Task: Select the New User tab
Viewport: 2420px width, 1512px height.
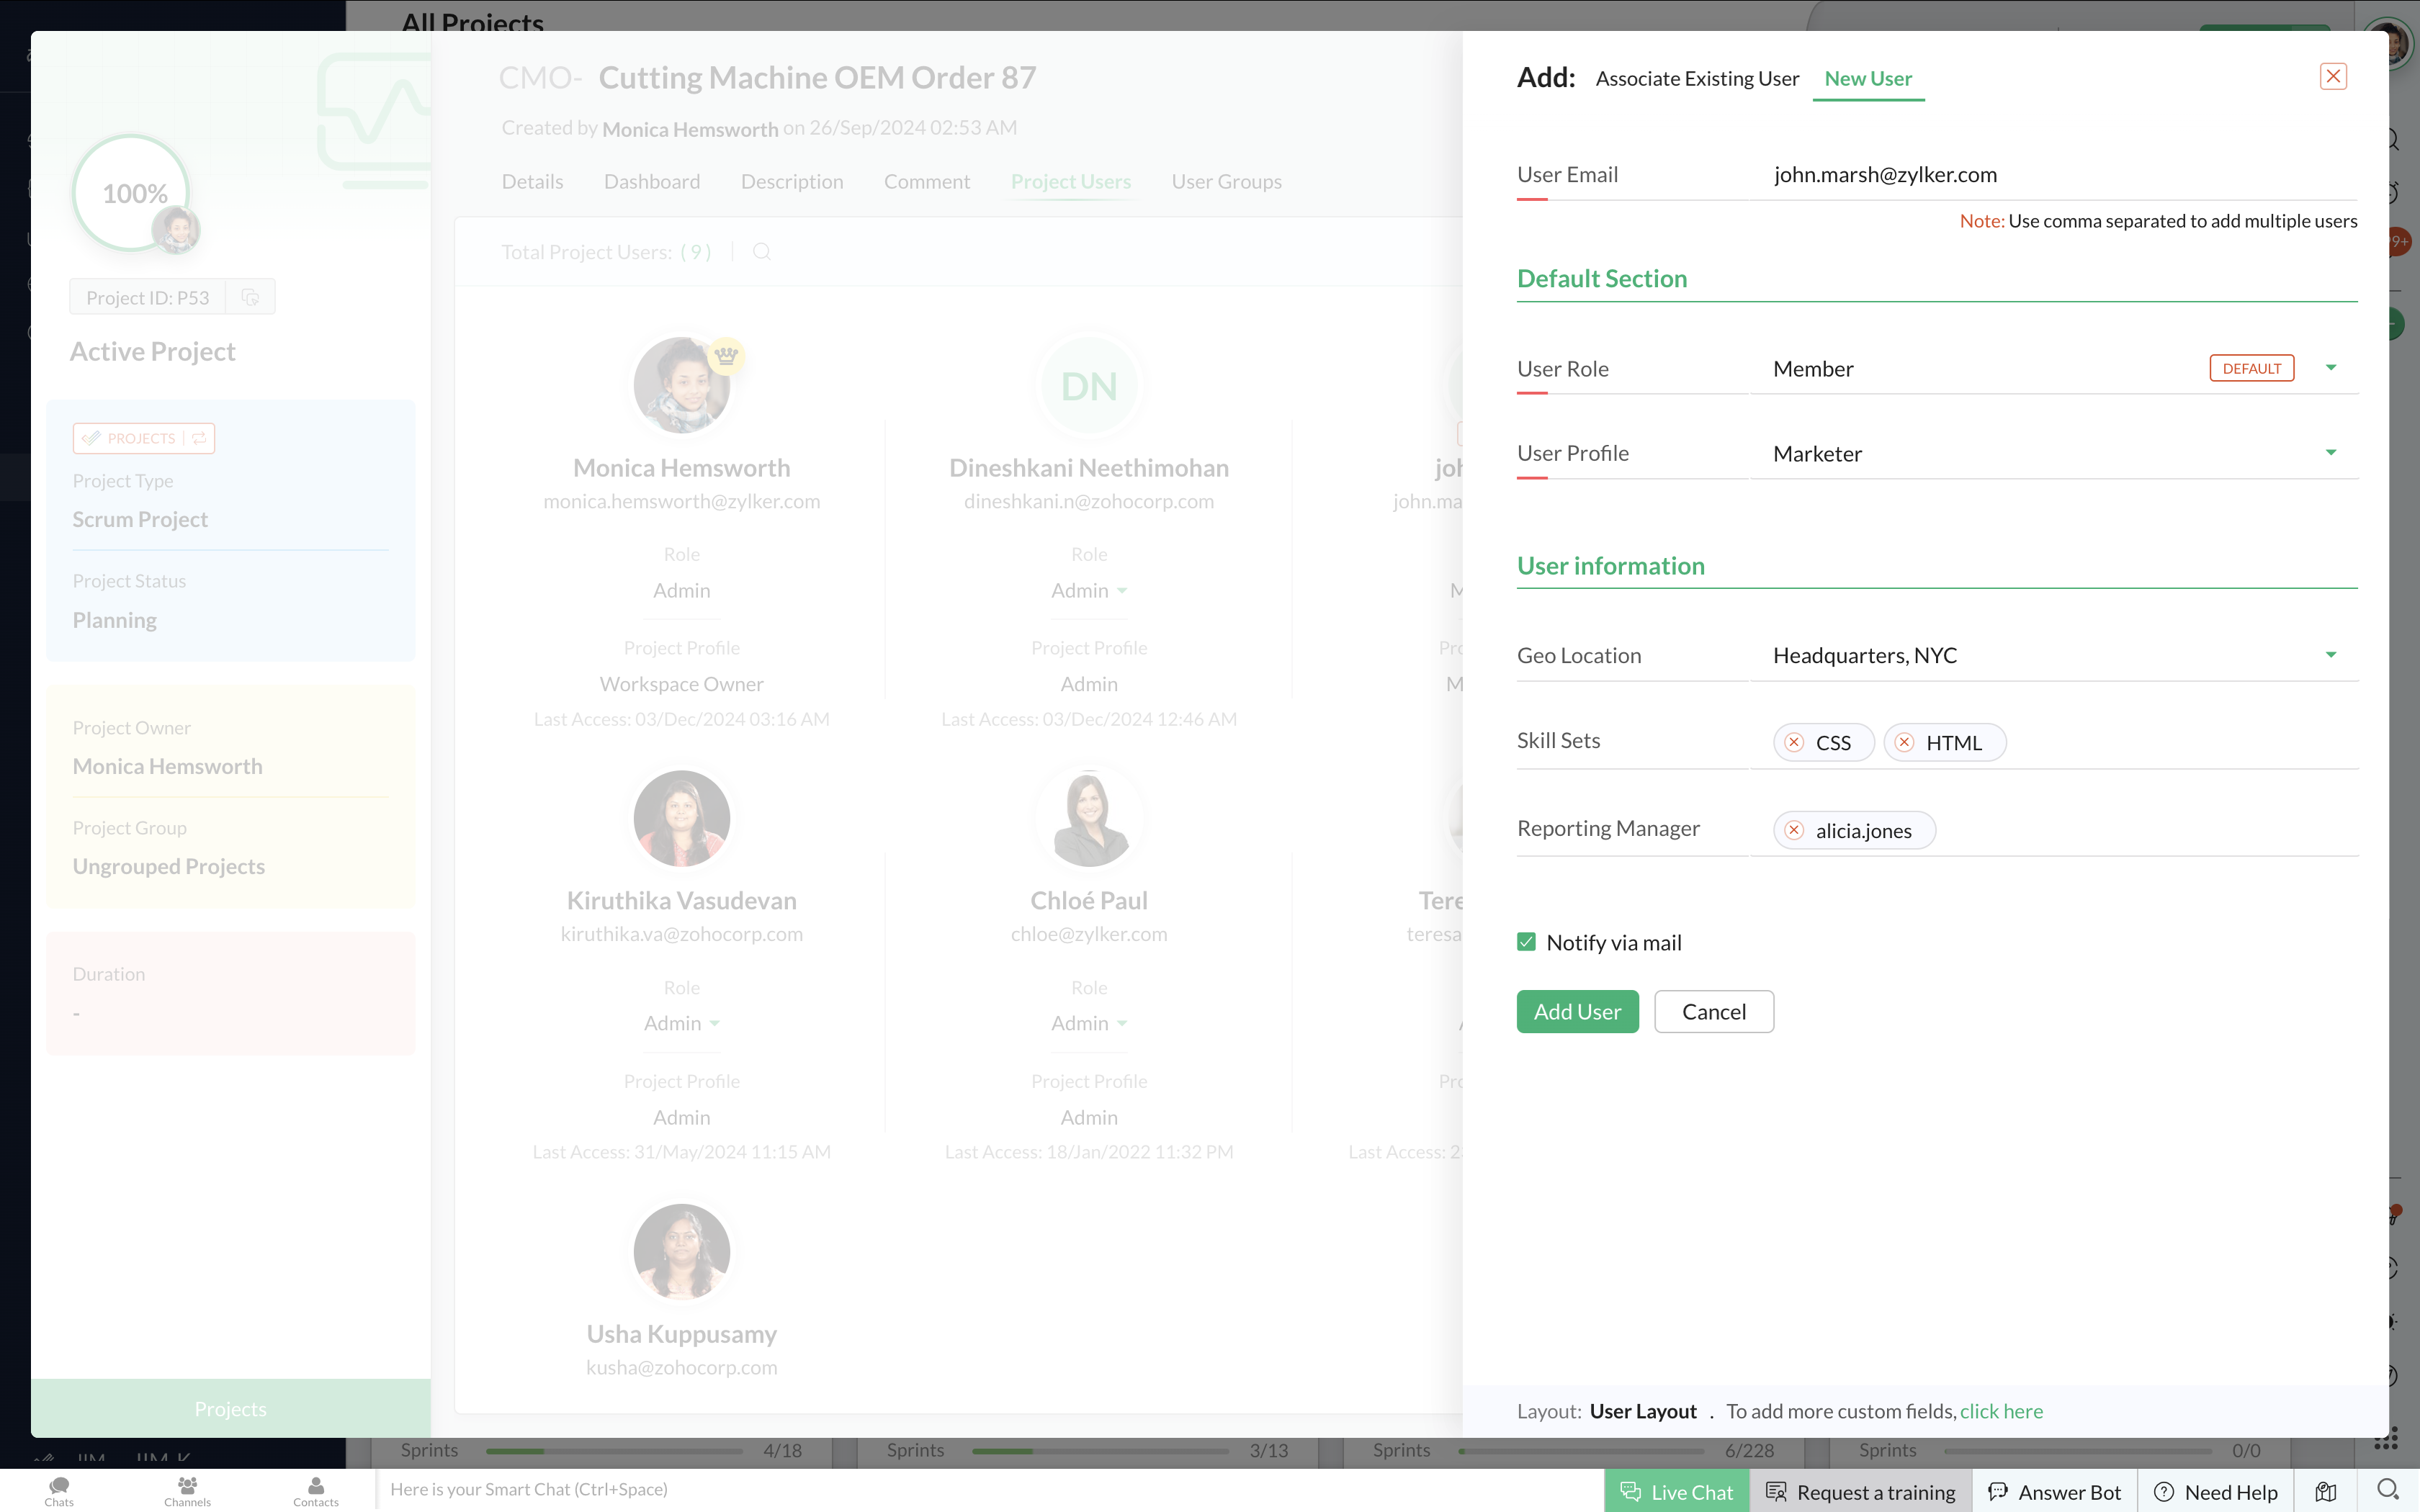Action: (1867, 78)
